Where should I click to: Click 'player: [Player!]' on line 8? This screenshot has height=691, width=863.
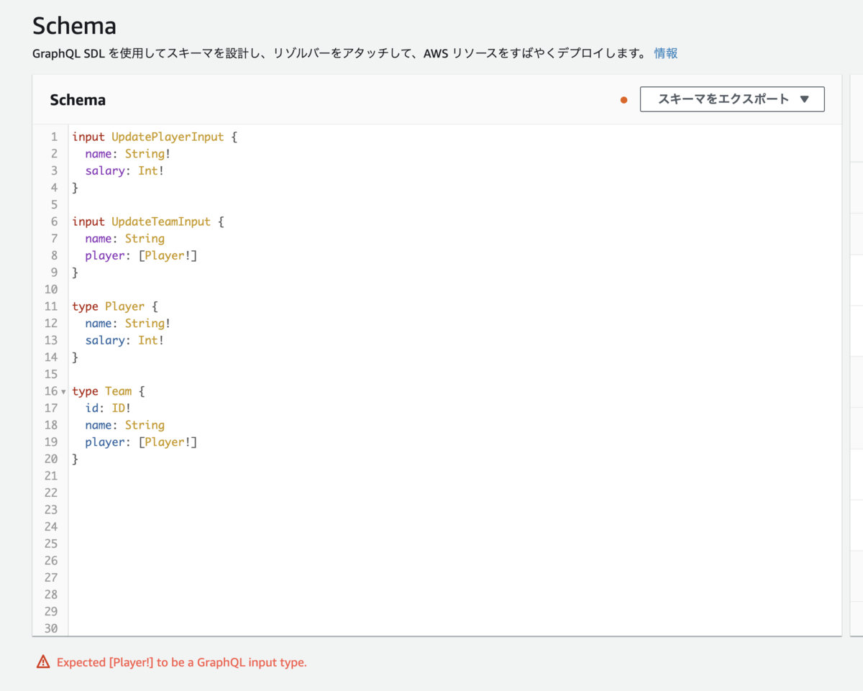tap(141, 255)
